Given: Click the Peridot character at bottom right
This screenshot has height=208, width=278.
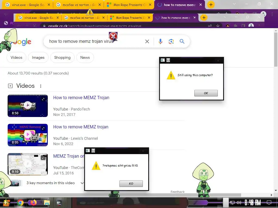Looking at the screenshot, I should point(203,180).
